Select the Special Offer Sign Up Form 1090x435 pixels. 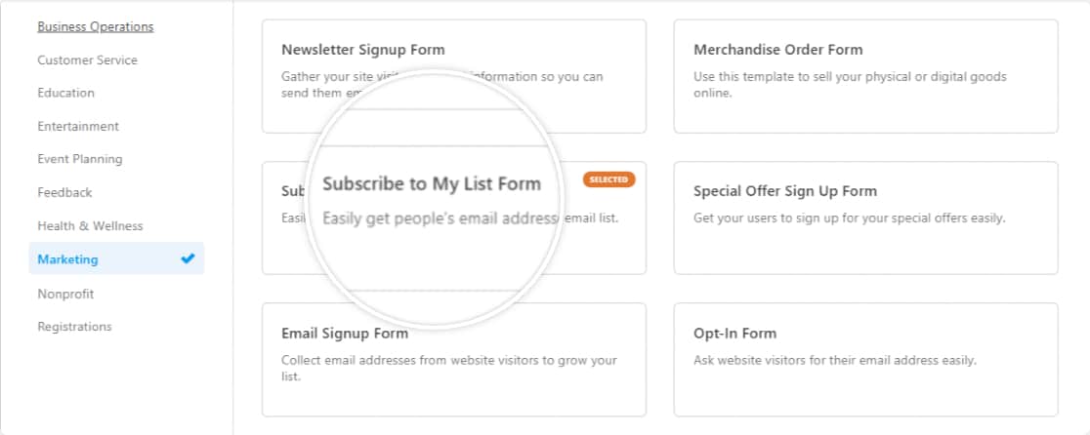click(x=785, y=191)
